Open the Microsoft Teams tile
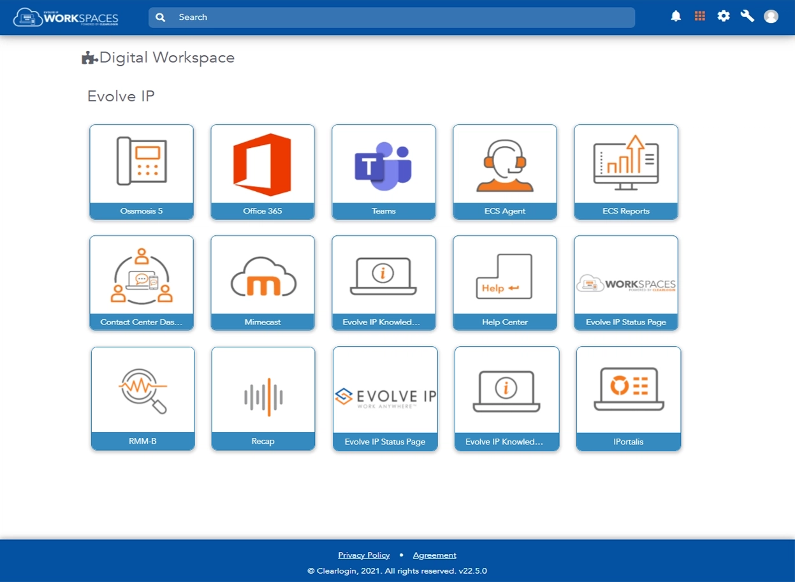 [384, 171]
